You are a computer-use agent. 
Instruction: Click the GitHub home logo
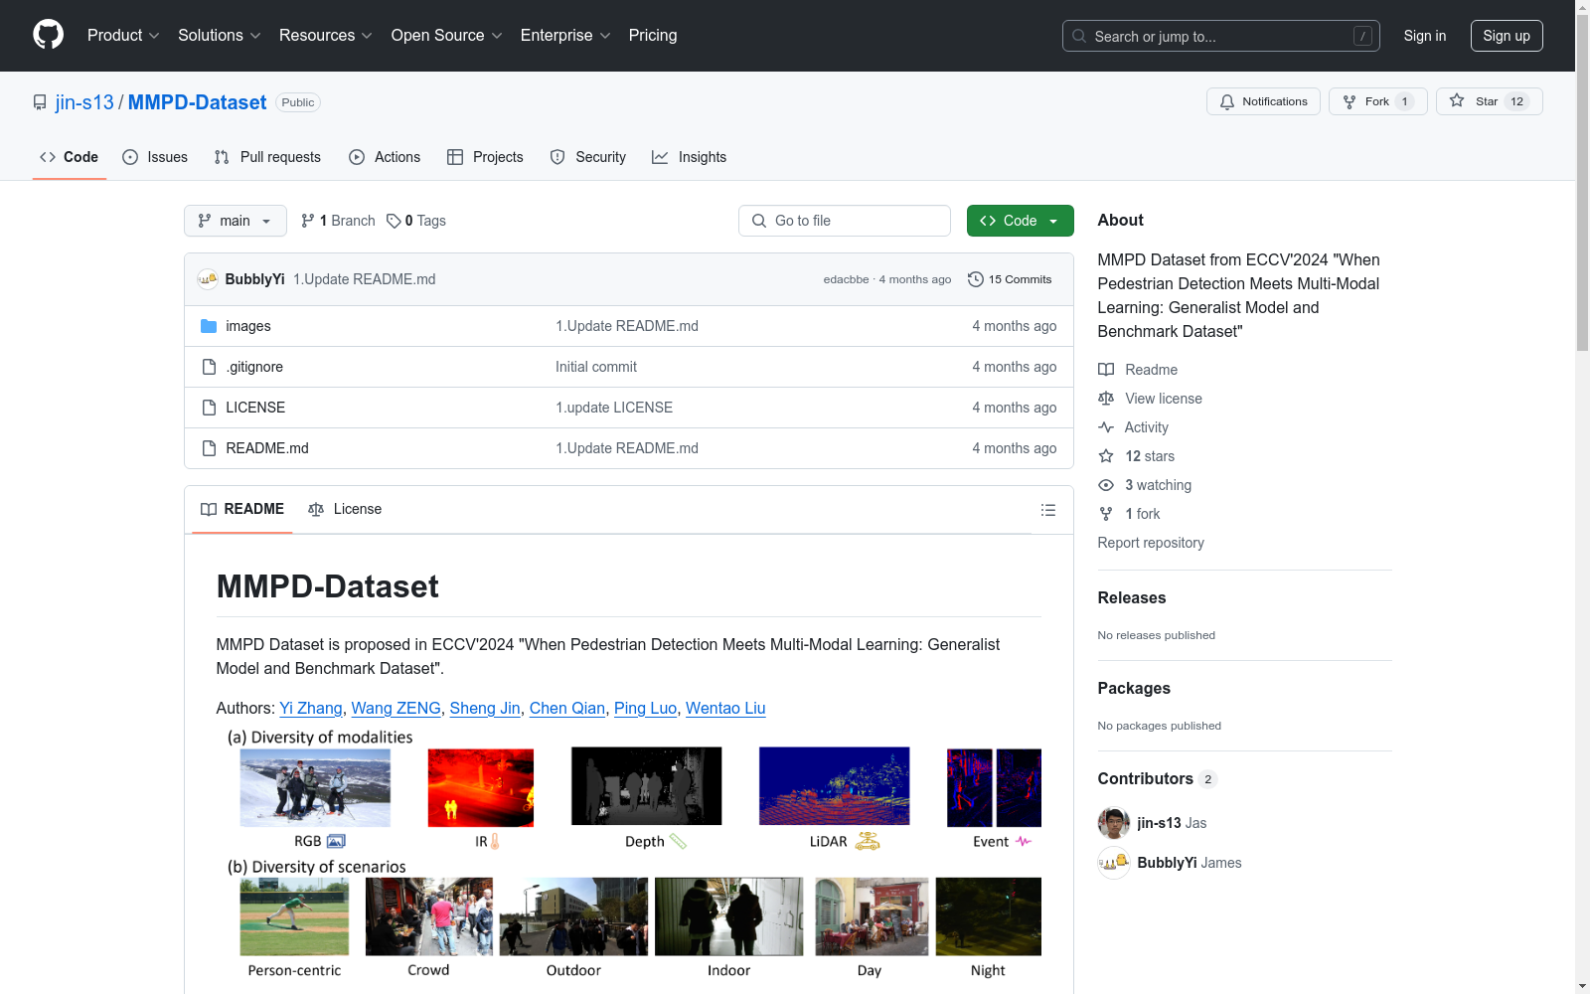(48, 35)
